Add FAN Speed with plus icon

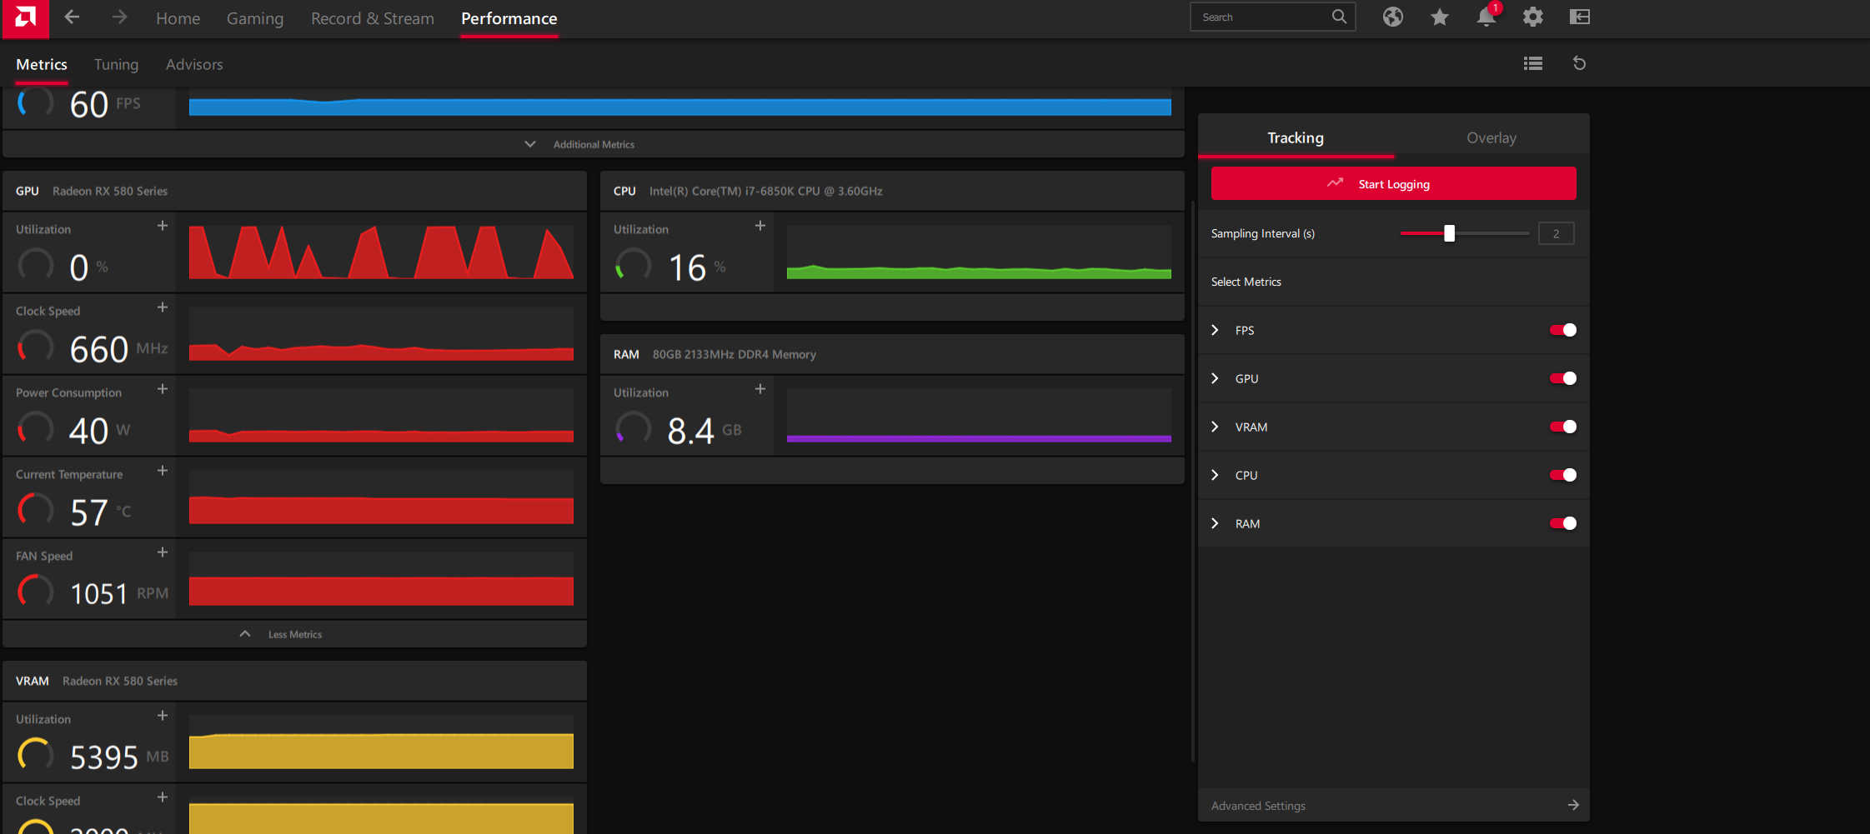[x=163, y=552]
